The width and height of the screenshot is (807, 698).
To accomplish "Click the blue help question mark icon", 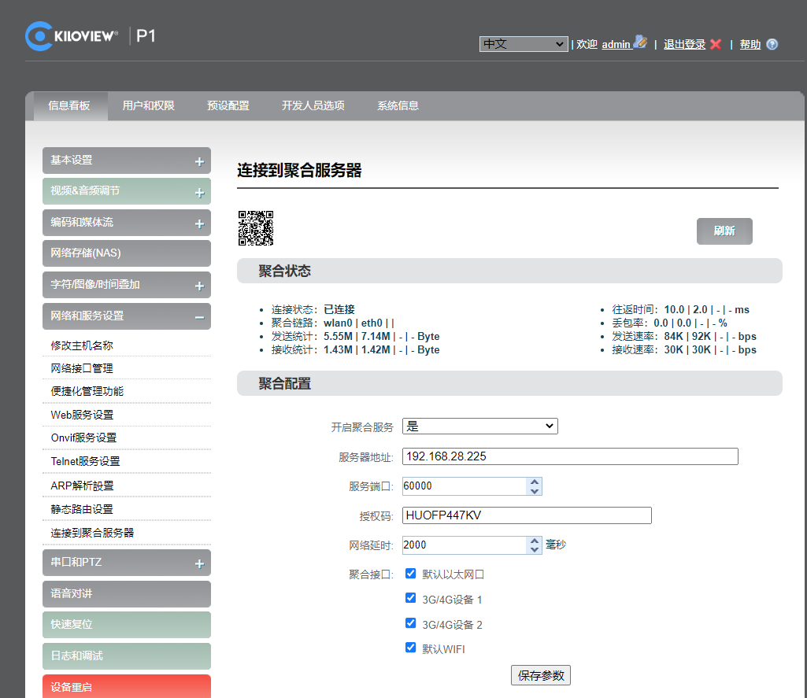I will (772, 44).
